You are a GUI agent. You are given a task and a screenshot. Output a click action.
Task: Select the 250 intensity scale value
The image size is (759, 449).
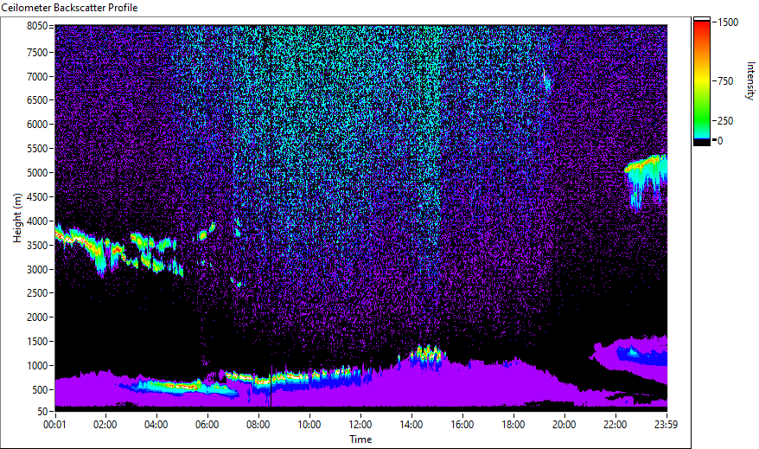coord(725,121)
